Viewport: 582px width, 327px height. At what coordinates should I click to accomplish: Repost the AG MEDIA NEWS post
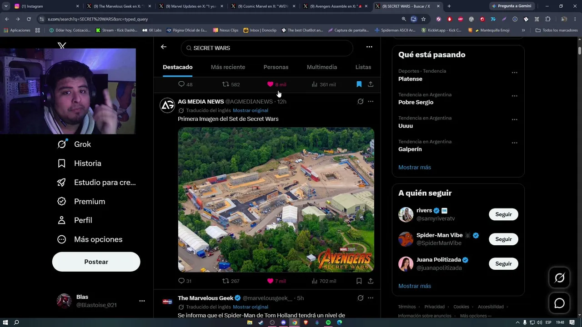click(x=230, y=281)
